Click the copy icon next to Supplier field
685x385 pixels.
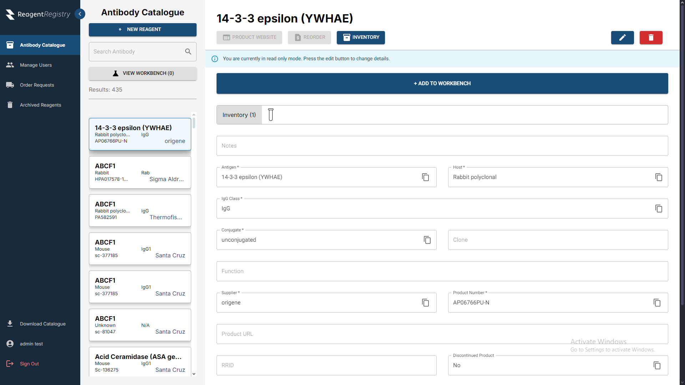click(426, 302)
